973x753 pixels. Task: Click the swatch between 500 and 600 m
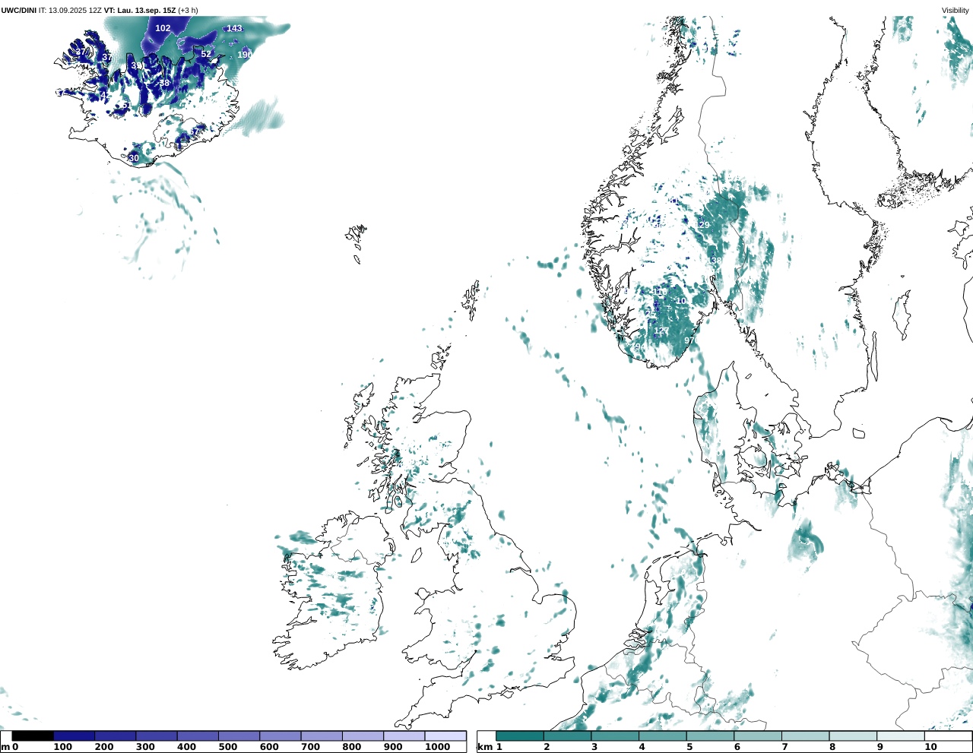239,736
